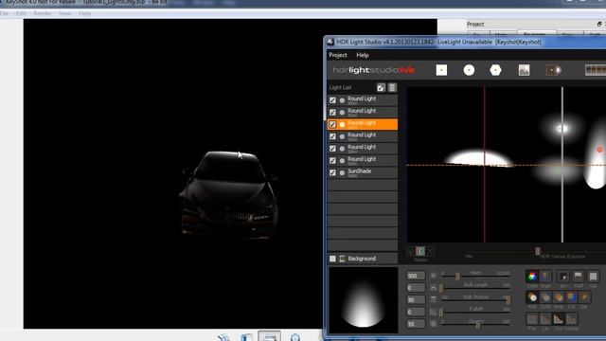Toggle the middle highlighted Guides button

click(420, 251)
